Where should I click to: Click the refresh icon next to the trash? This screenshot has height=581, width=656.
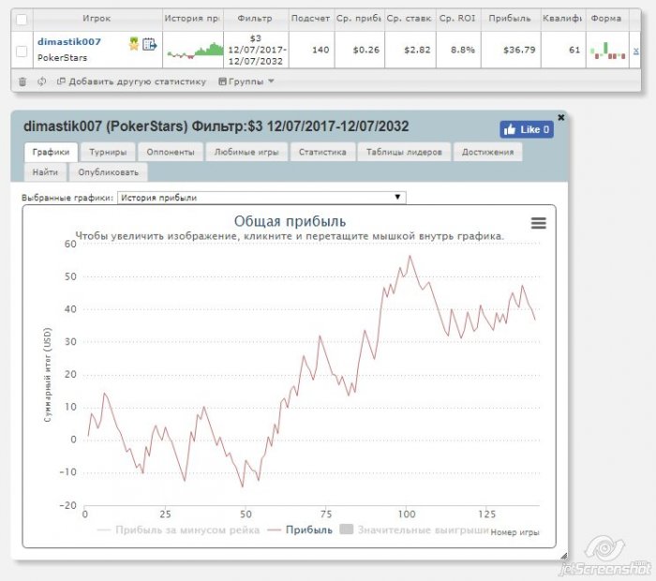click(x=41, y=82)
